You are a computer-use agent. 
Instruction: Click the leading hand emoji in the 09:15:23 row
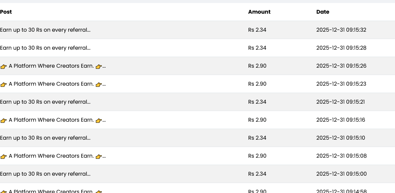[x=4, y=84]
